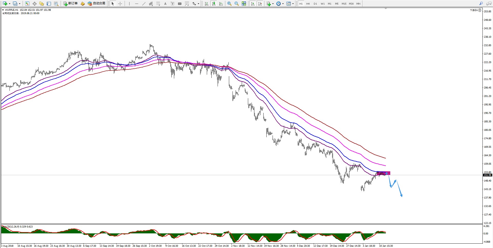Expand the periodicity clock dropdown
493x248 pixels.
(283, 4)
